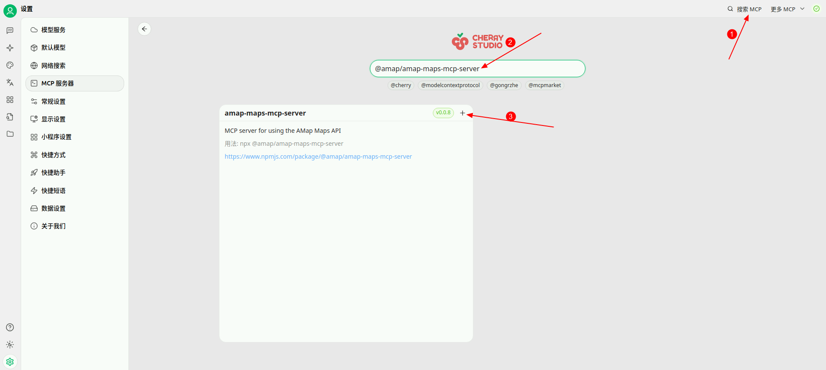This screenshot has width=826, height=370.
Task: Click the 搜索 MCP search button
Action: 745,9
